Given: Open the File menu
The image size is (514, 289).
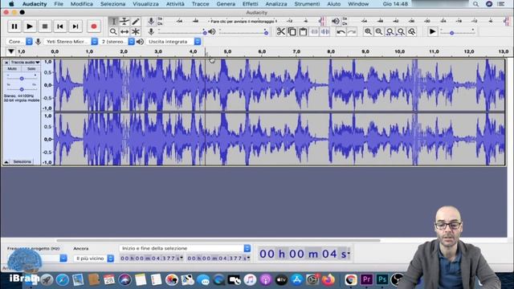Looking at the screenshot, I should (59, 4).
